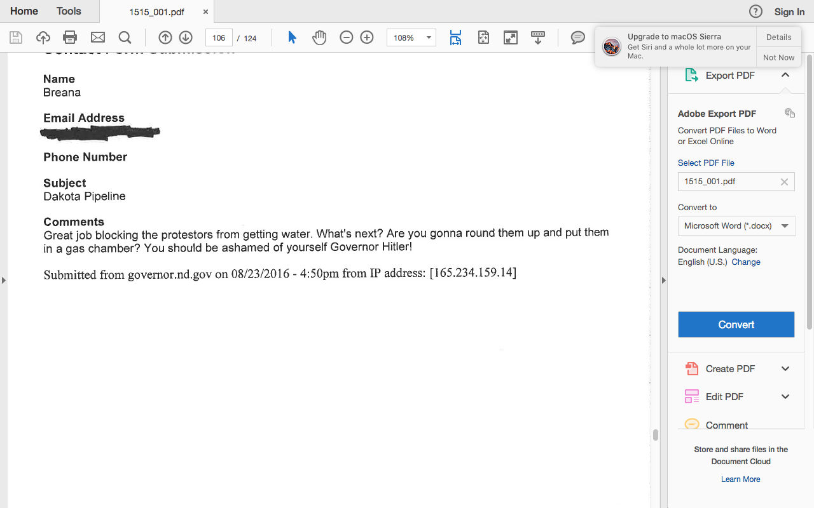Send file by email envelope icon
Viewport: 814px width, 508px height.
click(x=97, y=37)
